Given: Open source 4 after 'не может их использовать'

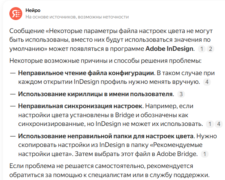Looking at the screenshot, I should (x=219, y=124).
